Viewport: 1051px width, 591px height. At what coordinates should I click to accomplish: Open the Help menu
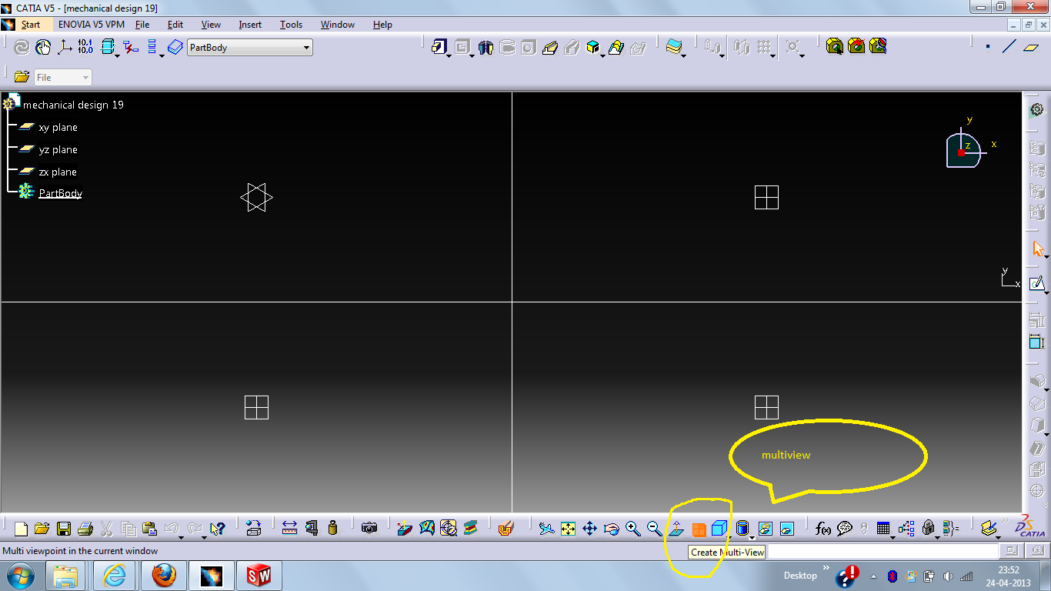coord(382,25)
